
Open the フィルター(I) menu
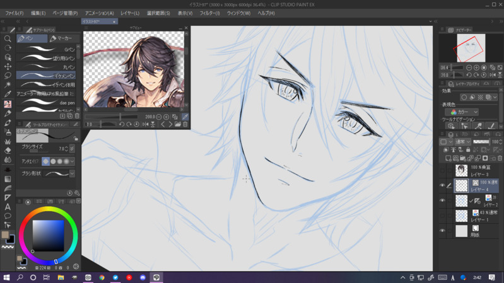(x=210, y=13)
